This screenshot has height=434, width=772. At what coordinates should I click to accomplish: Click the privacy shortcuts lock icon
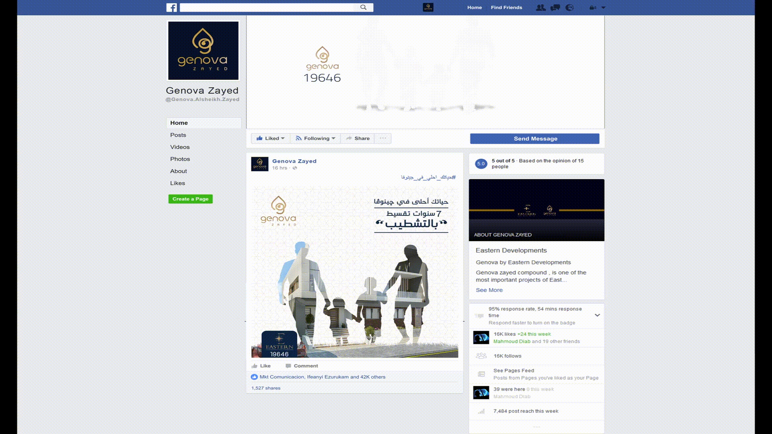pos(592,8)
